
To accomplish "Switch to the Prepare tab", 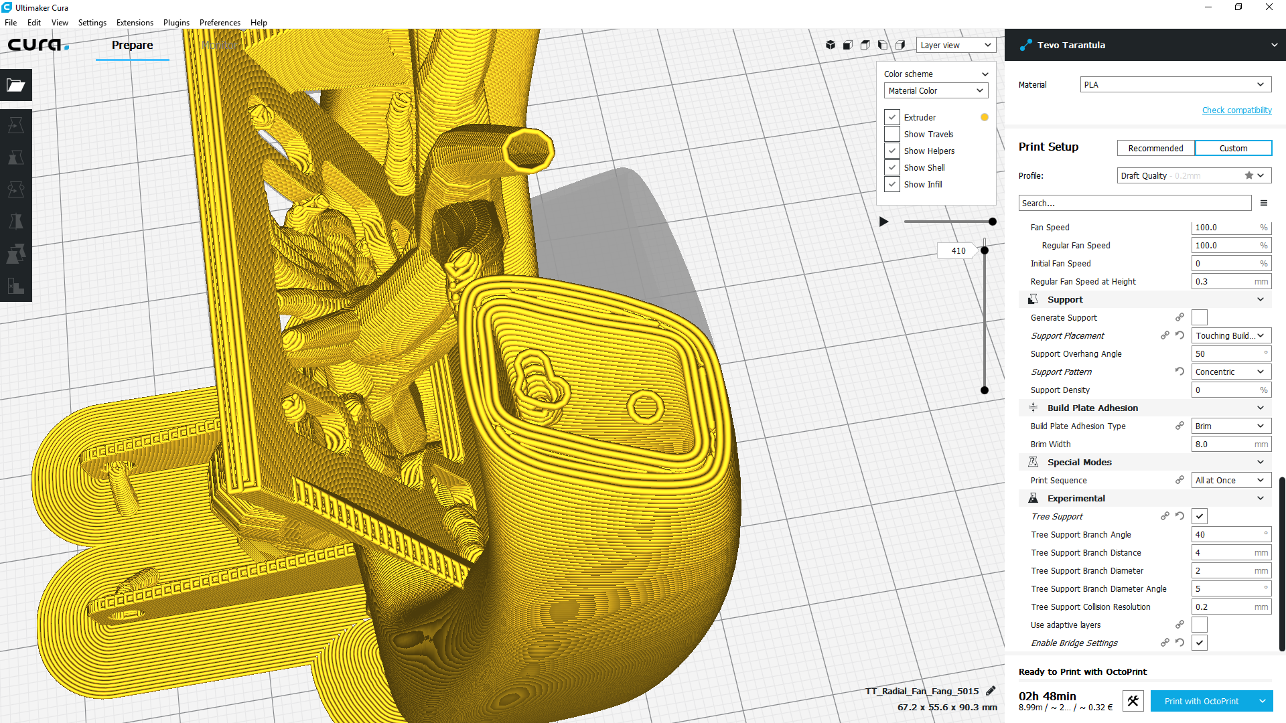I will pyautogui.click(x=132, y=45).
